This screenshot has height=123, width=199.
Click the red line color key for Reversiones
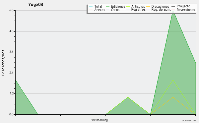(x=173, y=10)
